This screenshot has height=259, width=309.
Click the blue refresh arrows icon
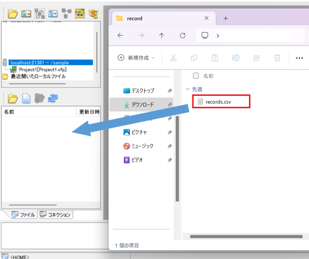pos(53,98)
